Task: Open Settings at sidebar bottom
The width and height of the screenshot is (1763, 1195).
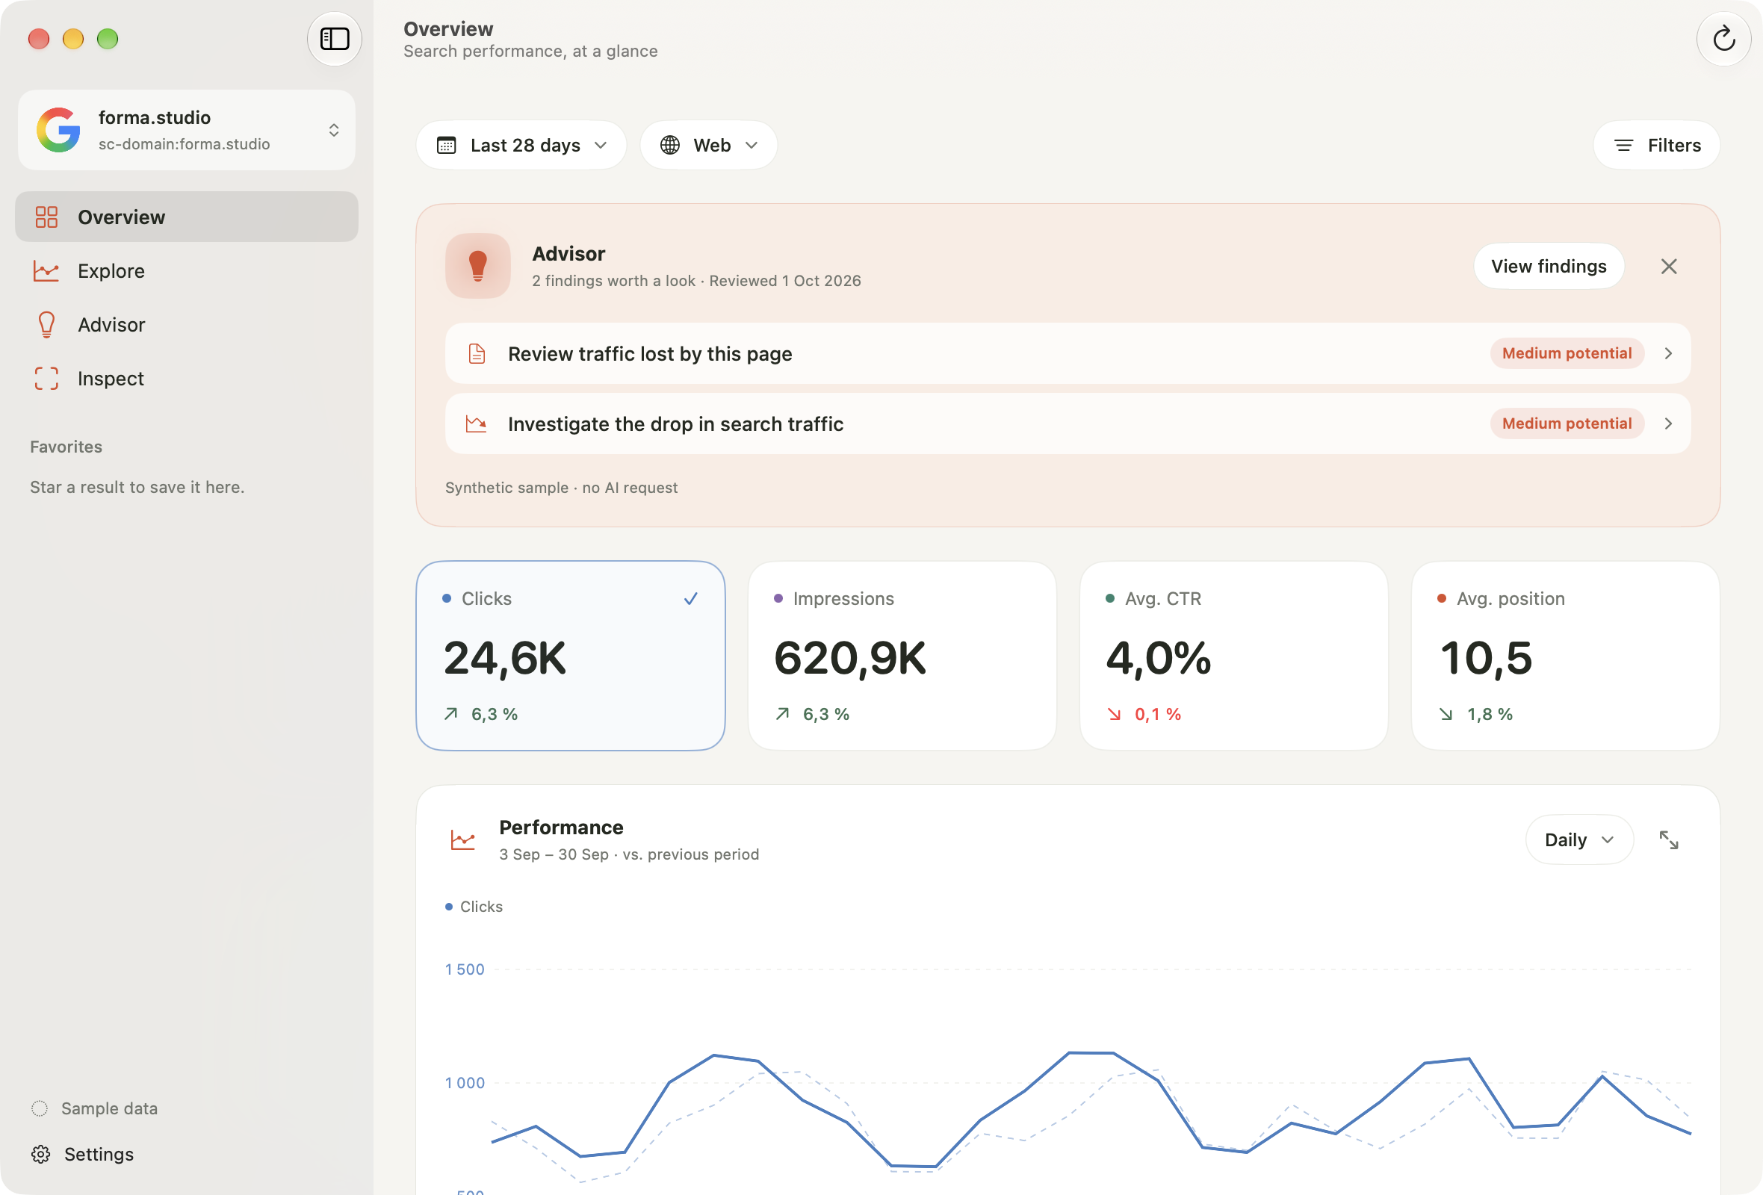Action: (84, 1154)
